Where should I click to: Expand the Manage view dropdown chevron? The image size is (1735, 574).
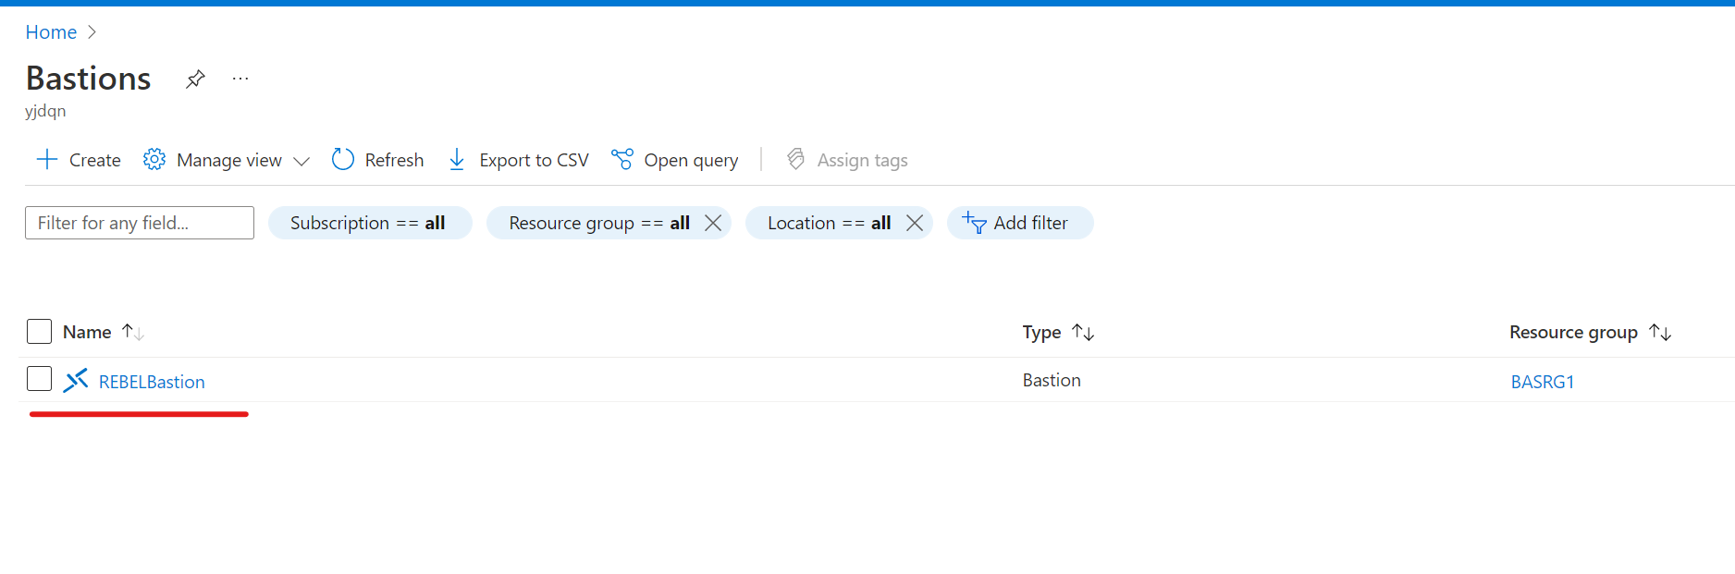coord(301,161)
